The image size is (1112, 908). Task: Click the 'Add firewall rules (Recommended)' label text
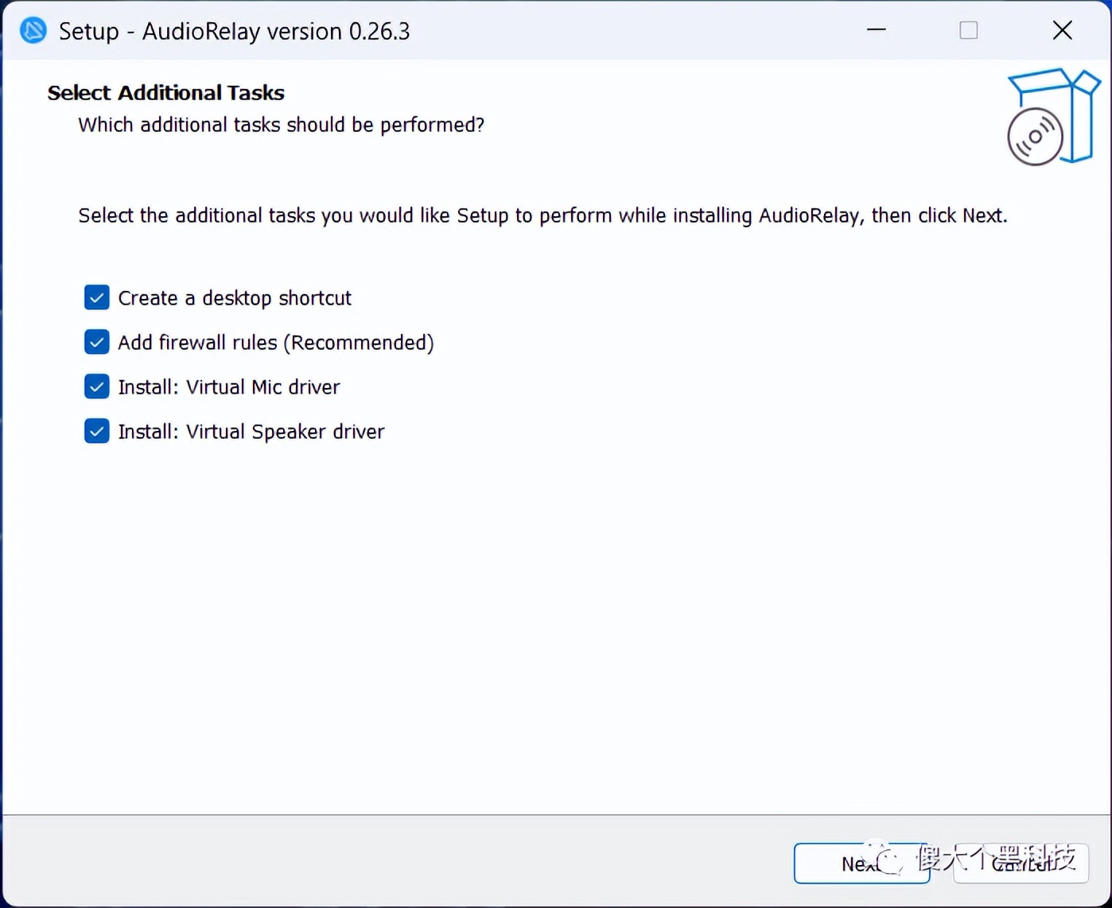coord(276,343)
